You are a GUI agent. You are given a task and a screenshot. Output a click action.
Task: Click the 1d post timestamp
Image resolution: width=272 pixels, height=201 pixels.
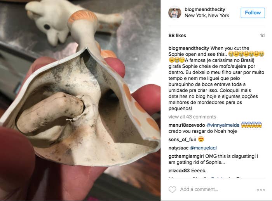pos(262,35)
